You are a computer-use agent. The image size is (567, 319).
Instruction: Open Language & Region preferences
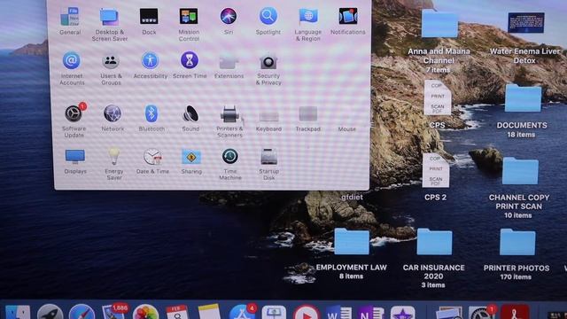pyautogui.click(x=308, y=16)
